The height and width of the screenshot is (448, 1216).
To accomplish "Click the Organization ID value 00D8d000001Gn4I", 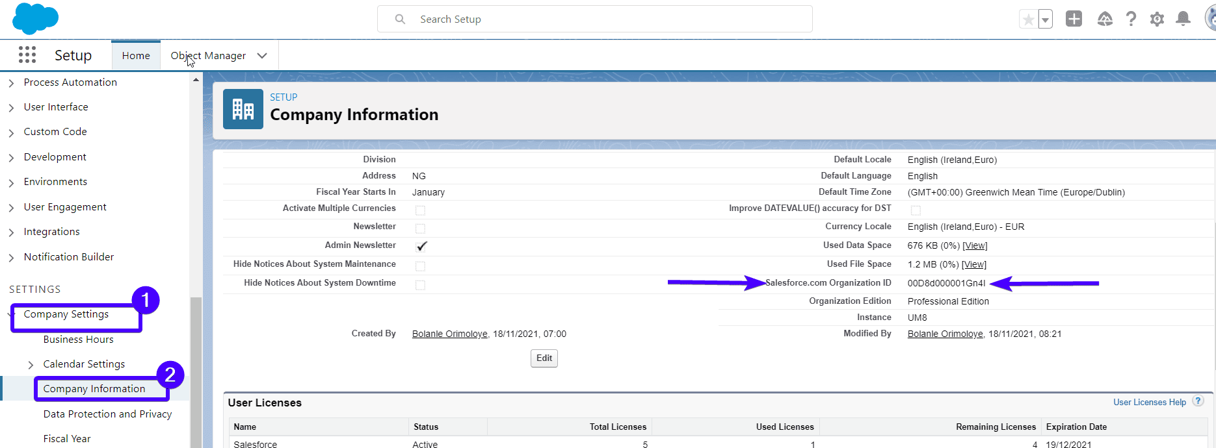I will tap(947, 283).
